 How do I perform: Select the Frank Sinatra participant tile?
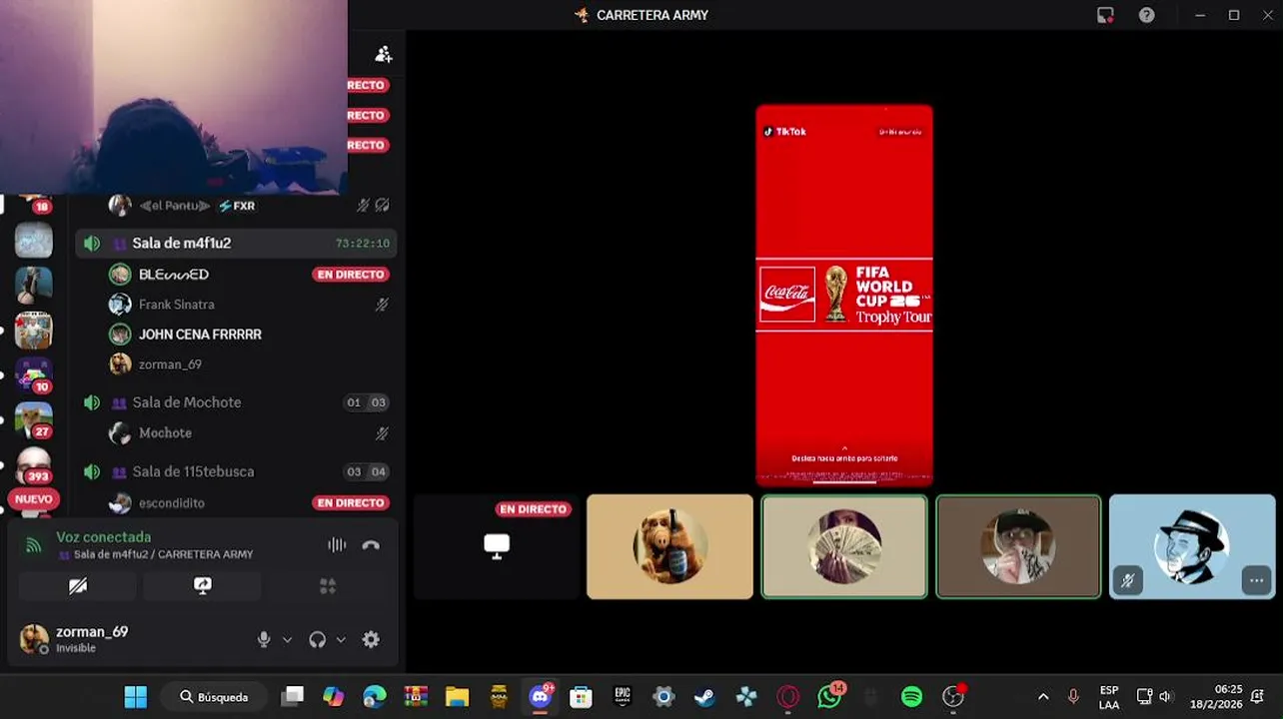pos(1192,547)
